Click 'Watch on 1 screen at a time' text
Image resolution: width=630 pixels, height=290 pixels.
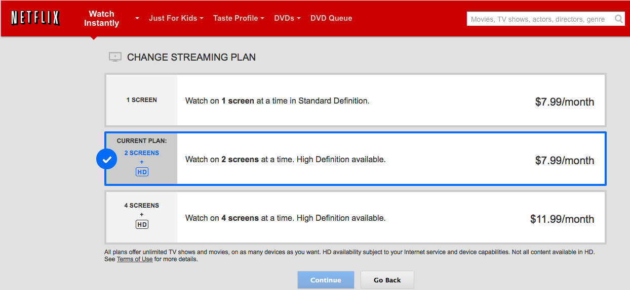point(278,101)
